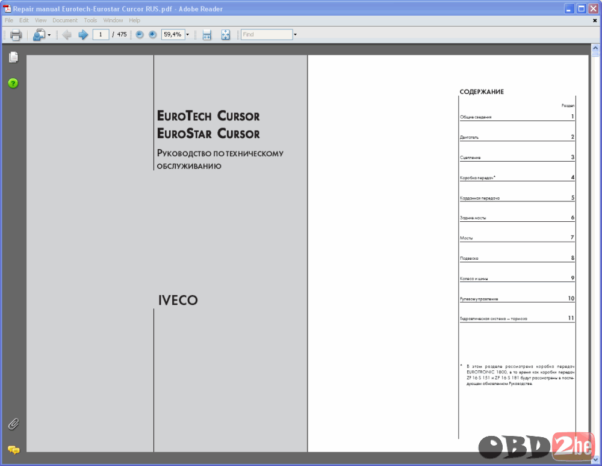This screenshot has width=602, height=466.
Task: Close the document with the menu bar X
Action: 595,20
